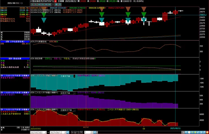Switch chart to monthly (月) period
The height and width of the screenshot is (134, 209).
pyautogui.click(x=60, y=5)
